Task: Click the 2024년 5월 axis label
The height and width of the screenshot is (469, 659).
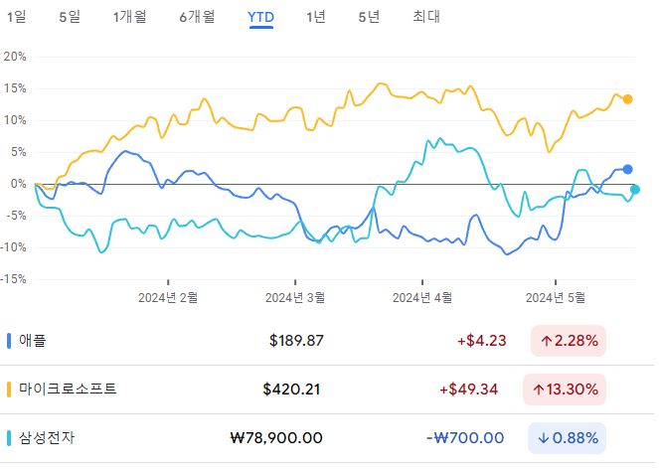Action: 556,298
